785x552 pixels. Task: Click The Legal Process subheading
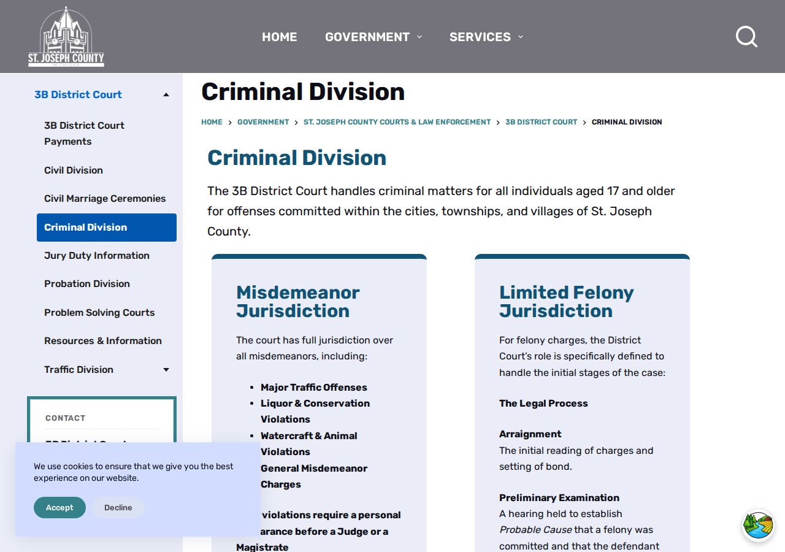(x=543, y=404)
